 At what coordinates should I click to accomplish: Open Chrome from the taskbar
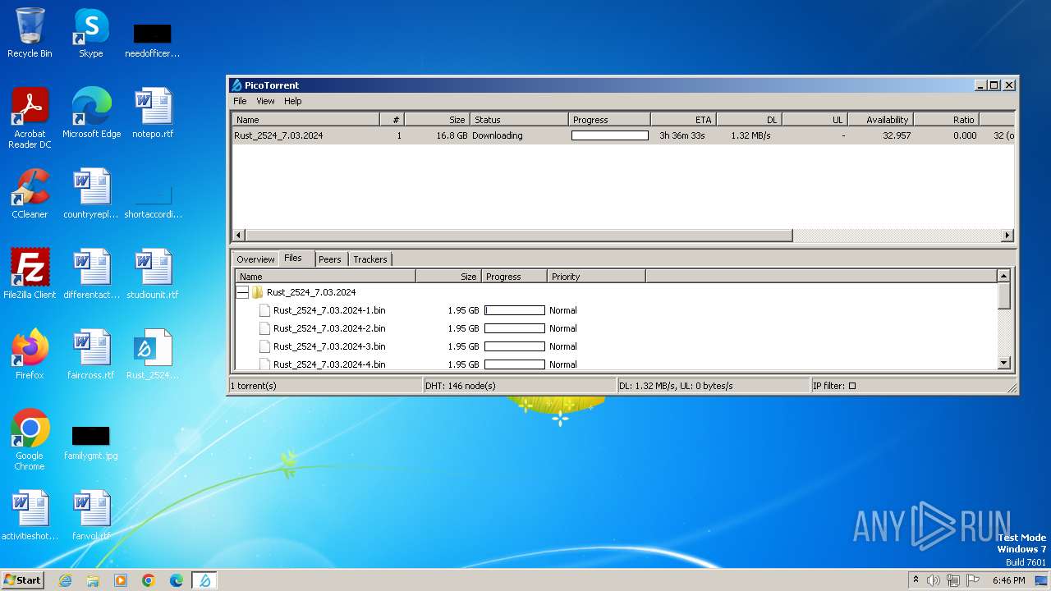pyautogui.click(x=149, y=580)
